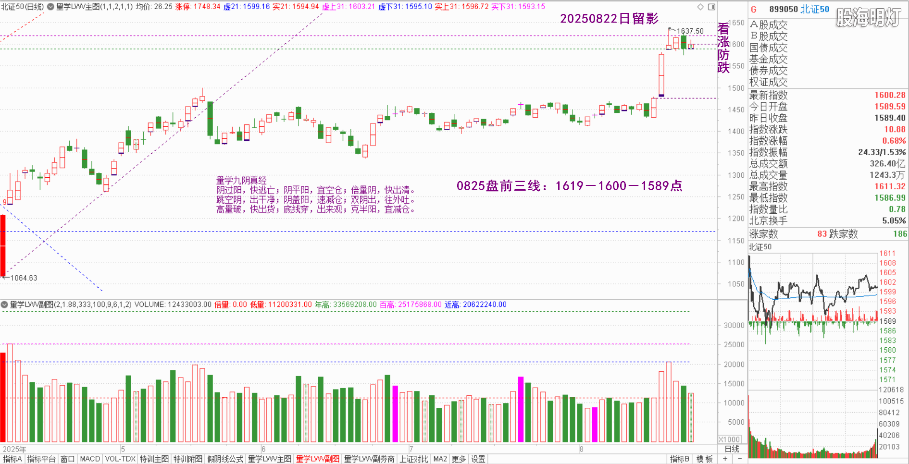The height and width of the screenshot is (464, 909).
Task: Click the 昨日收盘 value 1589.40
Action: (890, 118)
